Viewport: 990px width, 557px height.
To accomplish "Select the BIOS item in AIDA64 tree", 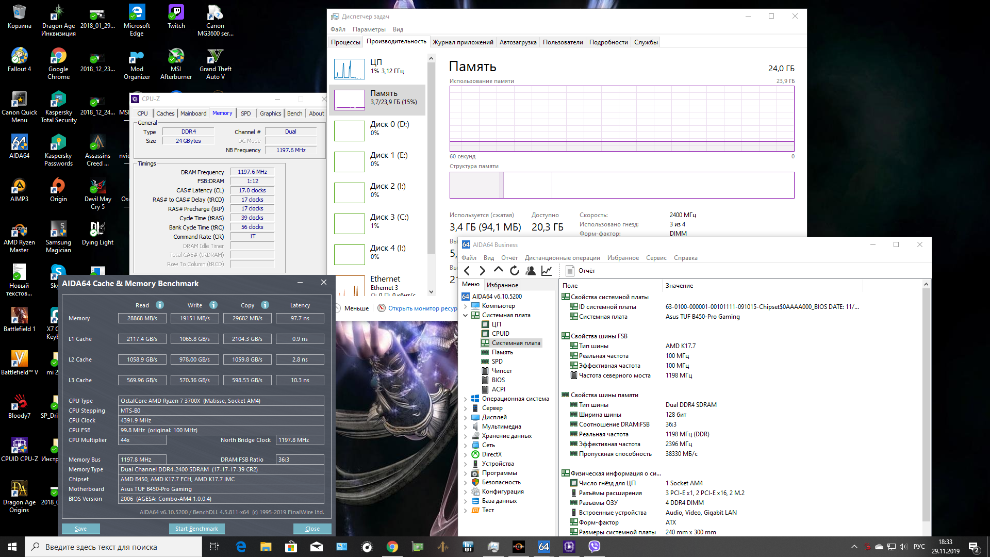I will [x=498, y=380].
